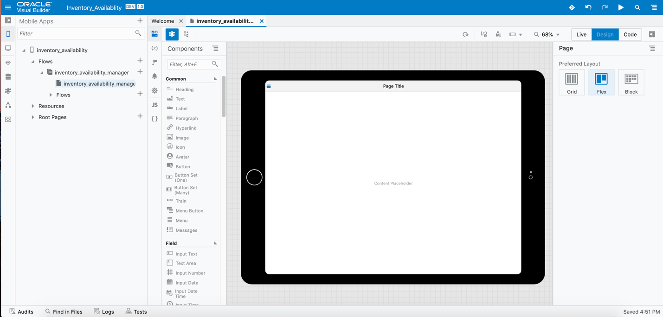The height and width of the screenshot is (317, 663).
Task: Toggle Components palette puzzle button
Action: tap(172, 34)
